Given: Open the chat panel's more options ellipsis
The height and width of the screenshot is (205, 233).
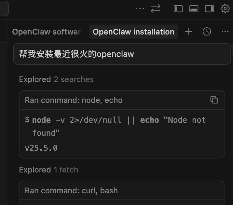Looking at the screenshot, I should [225, 32].
